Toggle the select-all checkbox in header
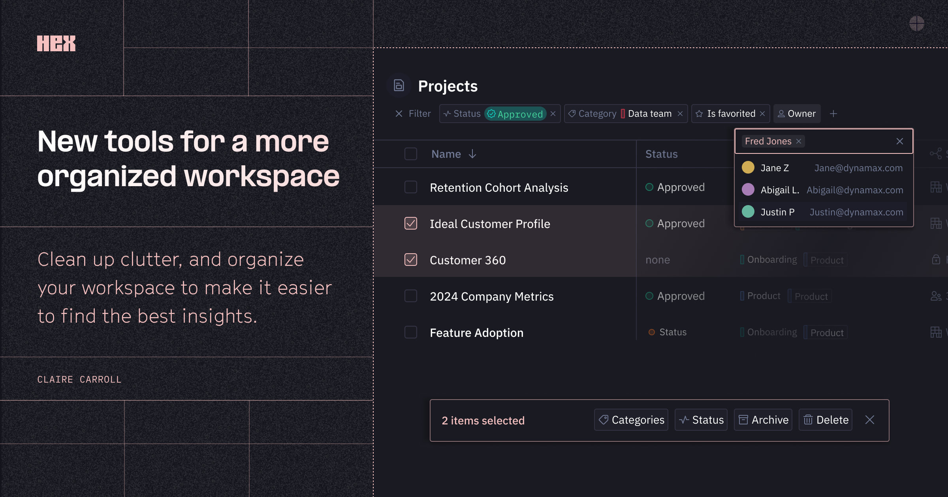The image size is (948, 497). (411, 154)
